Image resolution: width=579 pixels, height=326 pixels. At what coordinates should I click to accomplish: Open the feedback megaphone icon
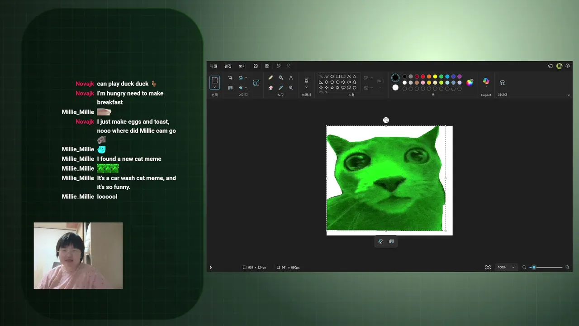coord(551,66)
